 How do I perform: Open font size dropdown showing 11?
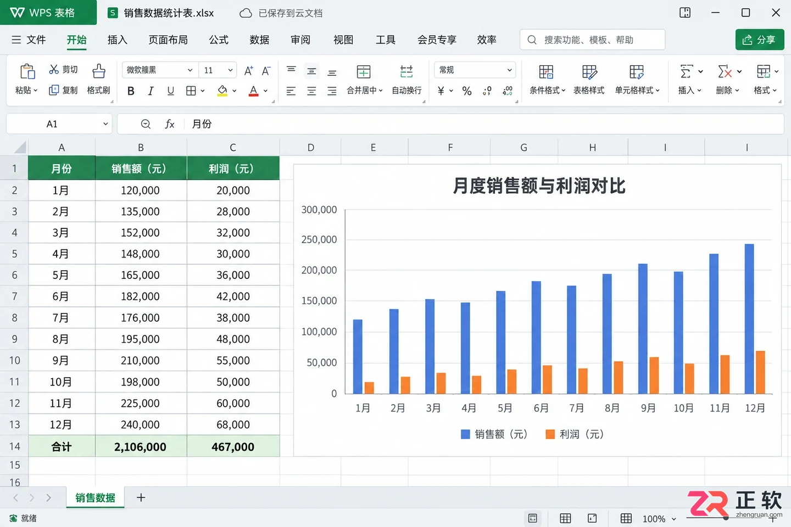(x=218, y=70)
